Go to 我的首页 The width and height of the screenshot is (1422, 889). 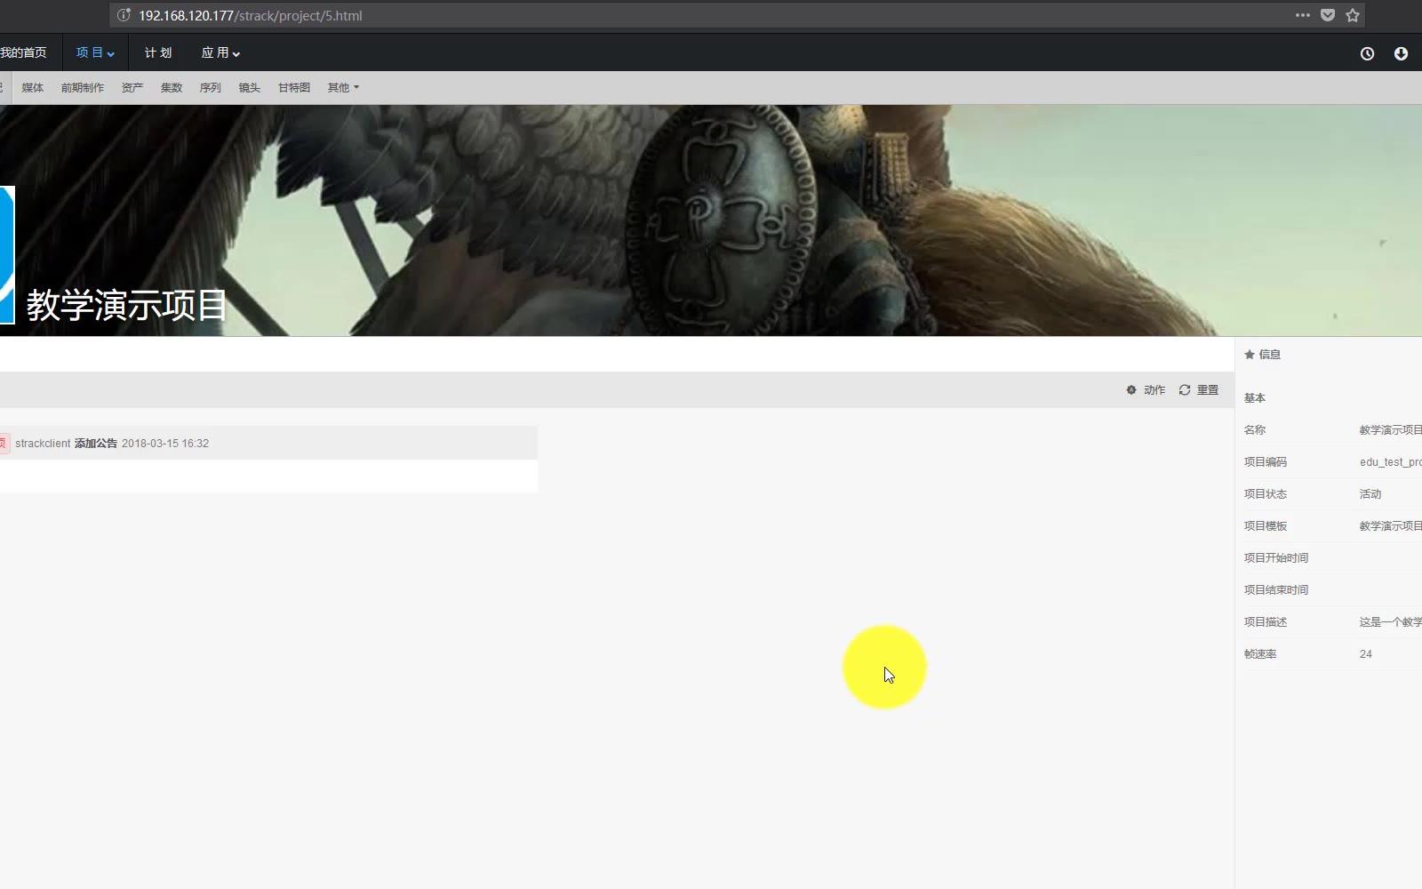point(23,53)
